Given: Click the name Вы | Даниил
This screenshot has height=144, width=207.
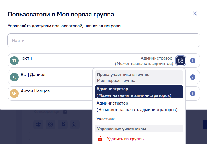Looking at the screenshot, I should 33,75.
